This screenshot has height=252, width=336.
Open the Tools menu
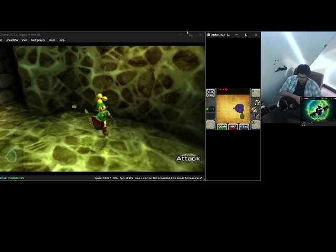[x=51, y=40]
